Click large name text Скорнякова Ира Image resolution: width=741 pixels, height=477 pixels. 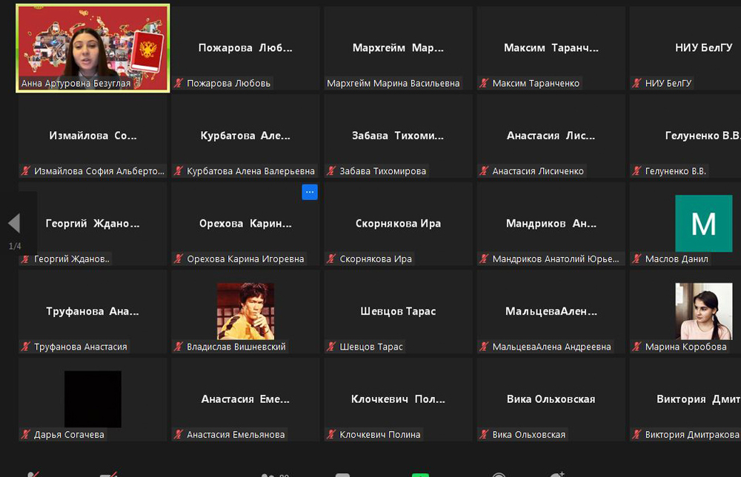(398, 224)
